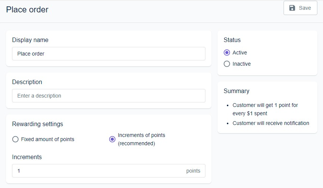The image size is (323, 188).
Task: Click the "Display name" field label
Action: (30, 40)
